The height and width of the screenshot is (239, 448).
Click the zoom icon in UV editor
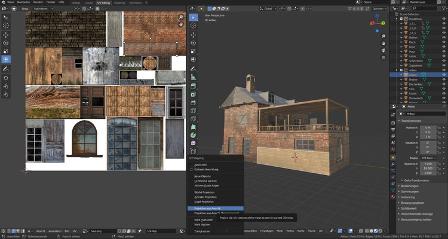(x=180, y=17)
